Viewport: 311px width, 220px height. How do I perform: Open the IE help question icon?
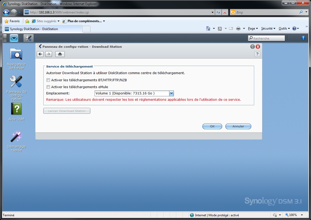pos(294,28)
